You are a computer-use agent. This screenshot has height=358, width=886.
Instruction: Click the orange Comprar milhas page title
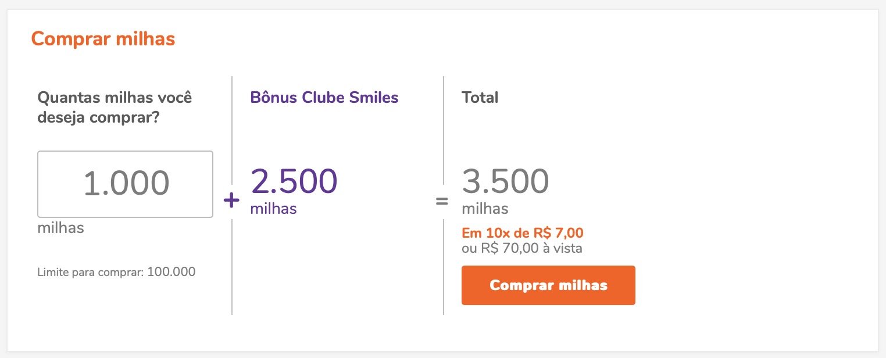click(x=103, y=39)
